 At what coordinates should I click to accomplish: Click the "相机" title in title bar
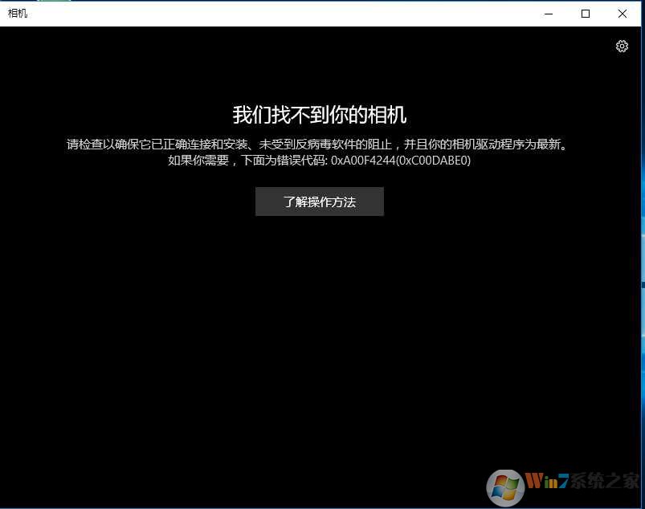pyautogui.click(x=18, y=14)
